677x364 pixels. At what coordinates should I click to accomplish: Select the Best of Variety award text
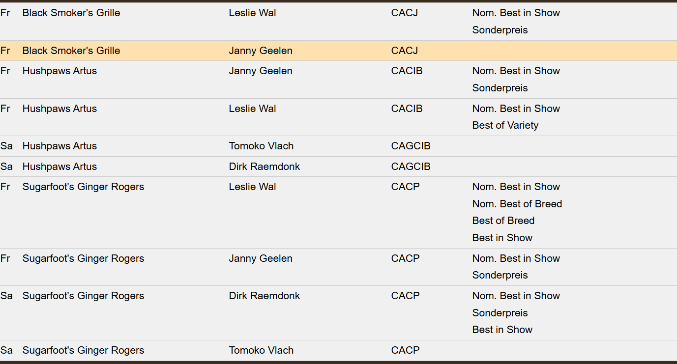[505, 125]
